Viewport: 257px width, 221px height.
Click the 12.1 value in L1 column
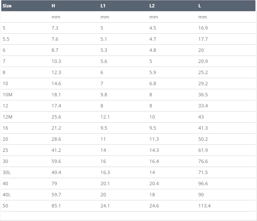[x=105, y=117]
